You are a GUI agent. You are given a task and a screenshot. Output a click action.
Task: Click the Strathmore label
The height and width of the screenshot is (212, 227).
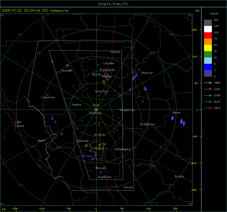tap(123, 149)
